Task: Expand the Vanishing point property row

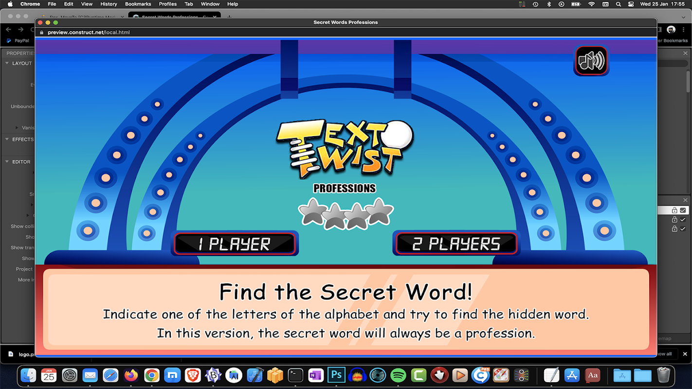Action: (x=18, y=127)
